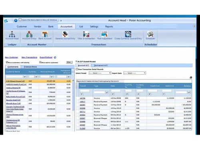Enable View Transaction Detail Records

(77, 69)
